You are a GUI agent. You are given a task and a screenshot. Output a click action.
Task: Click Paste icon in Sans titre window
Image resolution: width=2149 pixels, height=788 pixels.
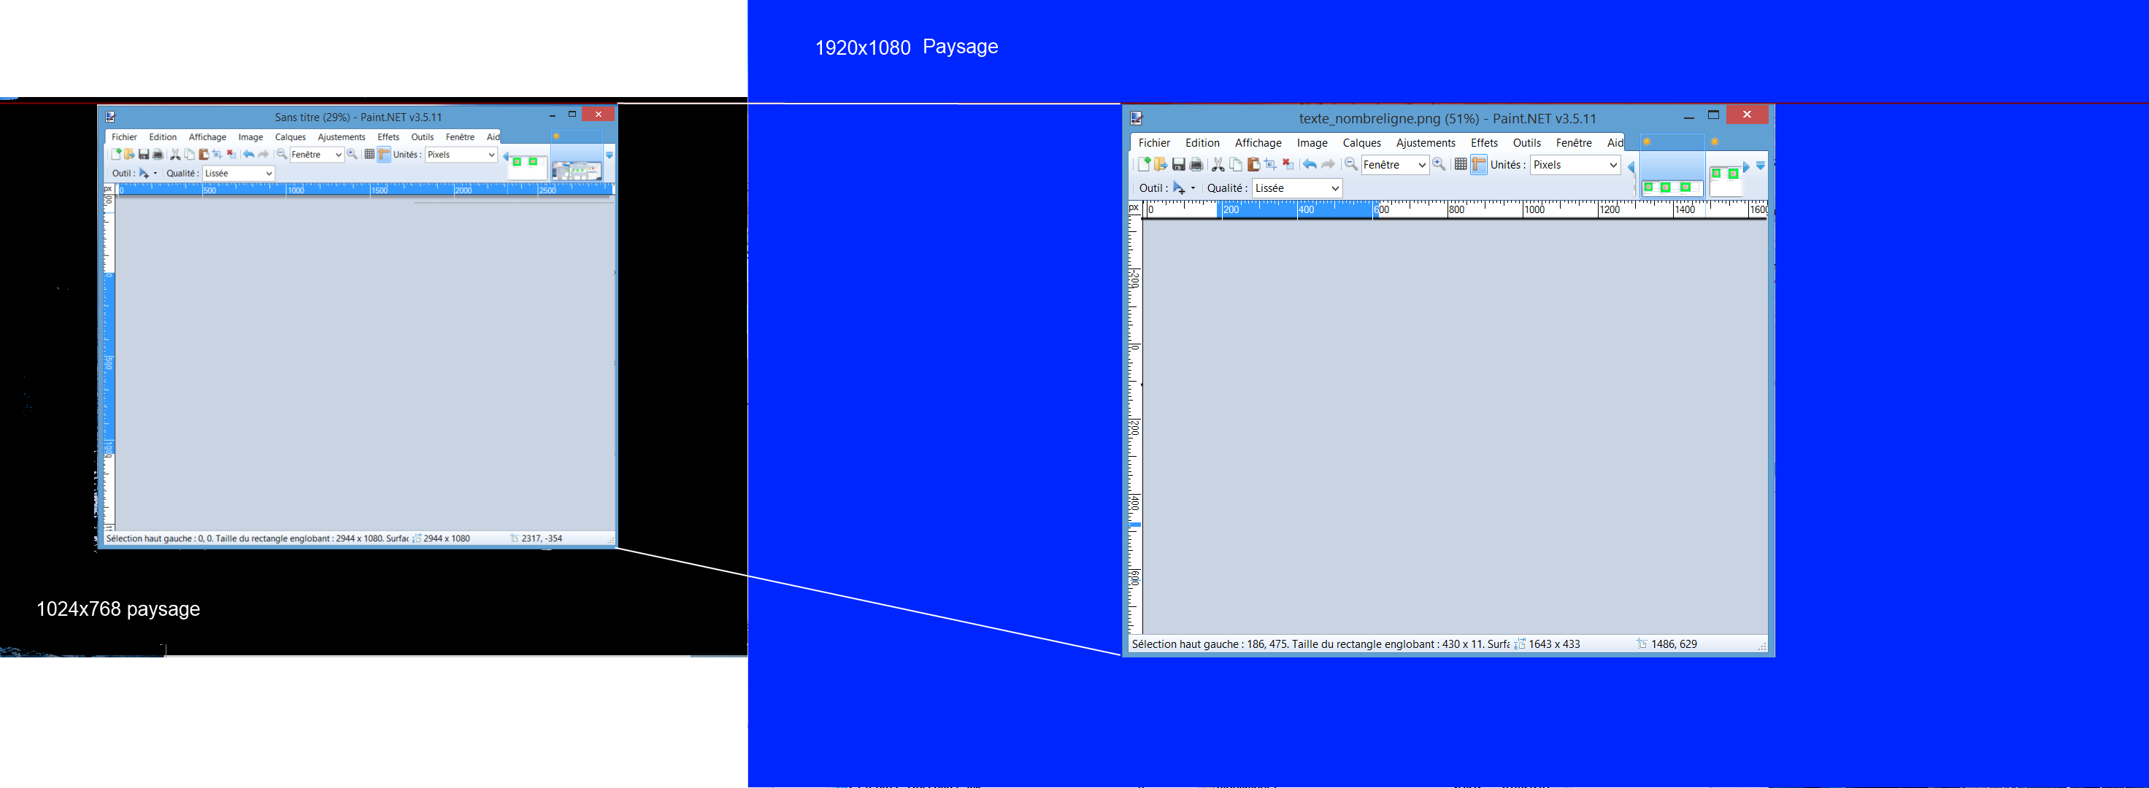pos(204,154)
